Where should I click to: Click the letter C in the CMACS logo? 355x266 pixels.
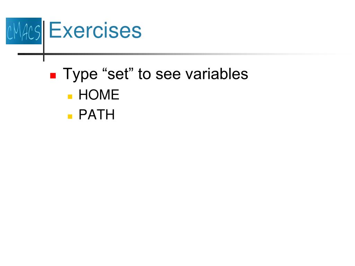click(10, 32)
